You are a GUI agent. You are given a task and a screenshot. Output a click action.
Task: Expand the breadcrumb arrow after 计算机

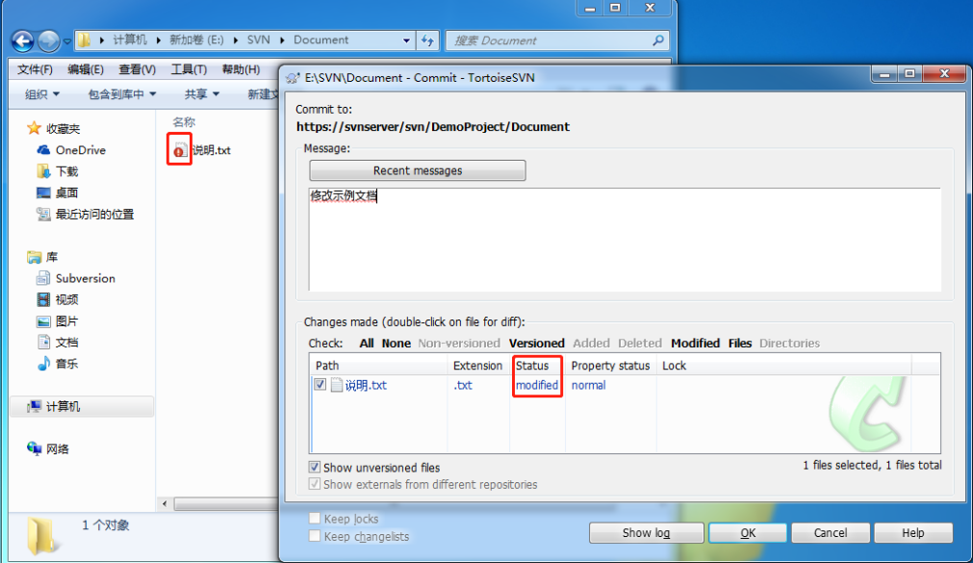158,40
